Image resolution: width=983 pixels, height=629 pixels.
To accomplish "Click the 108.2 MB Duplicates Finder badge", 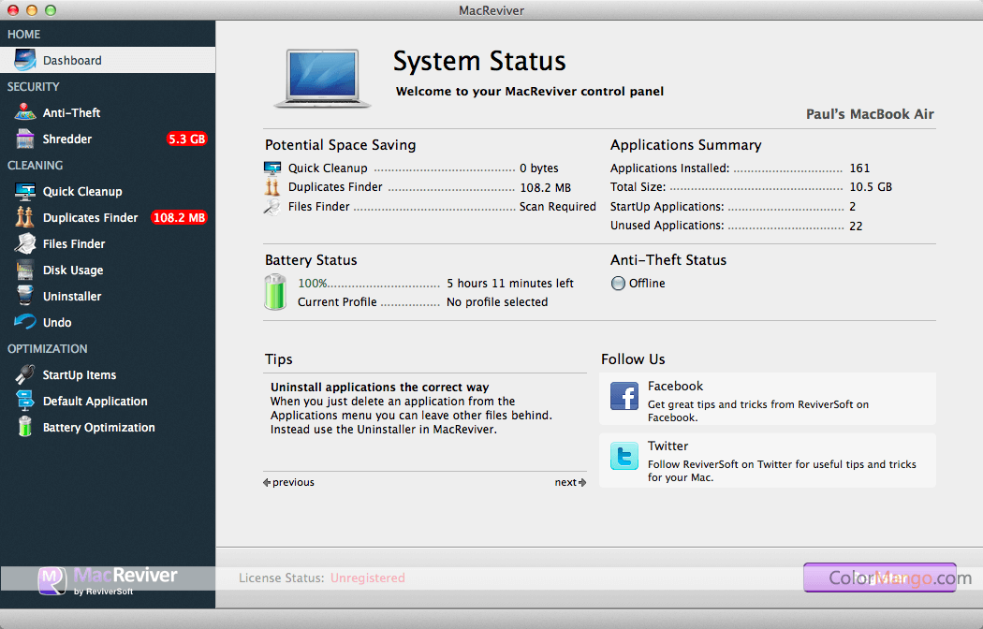I will pos(180,217).
